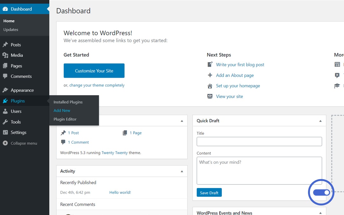Click the plus icon beside Add an About page
The width and height of the screenshot is (344, 215).
210,75
